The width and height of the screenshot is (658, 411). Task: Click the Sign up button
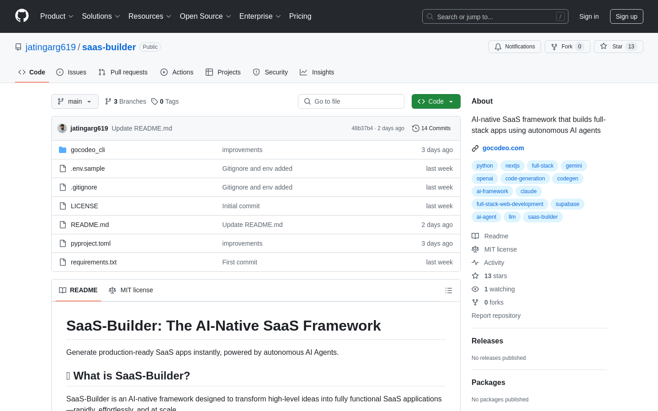pos(626,16)
